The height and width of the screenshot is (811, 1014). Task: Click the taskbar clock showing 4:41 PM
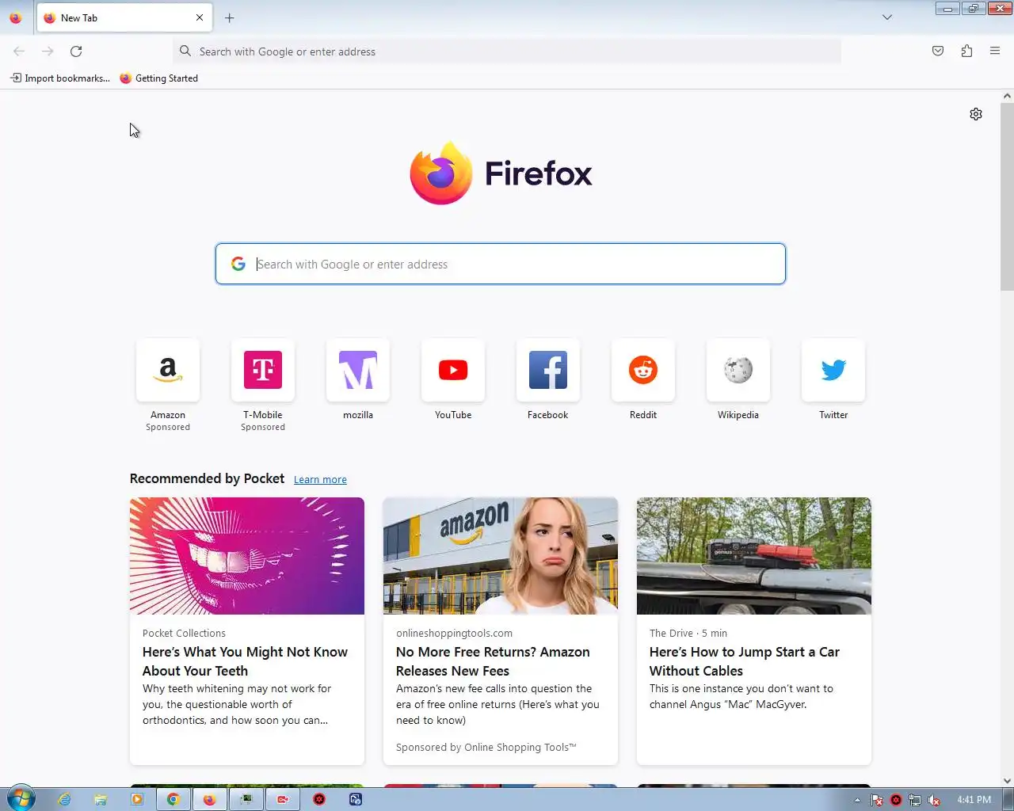coord(974,800)
